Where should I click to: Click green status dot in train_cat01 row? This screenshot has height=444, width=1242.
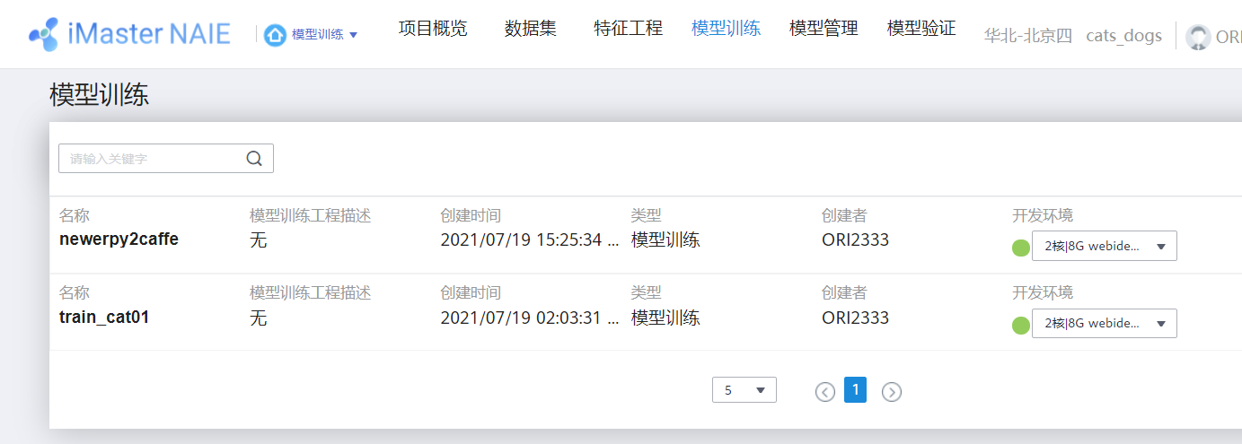pyautogui.click(x=1021, y=325)
